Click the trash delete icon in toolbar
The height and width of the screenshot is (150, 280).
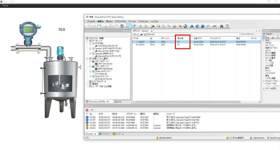pyautogui.click(x=122, y=26)
